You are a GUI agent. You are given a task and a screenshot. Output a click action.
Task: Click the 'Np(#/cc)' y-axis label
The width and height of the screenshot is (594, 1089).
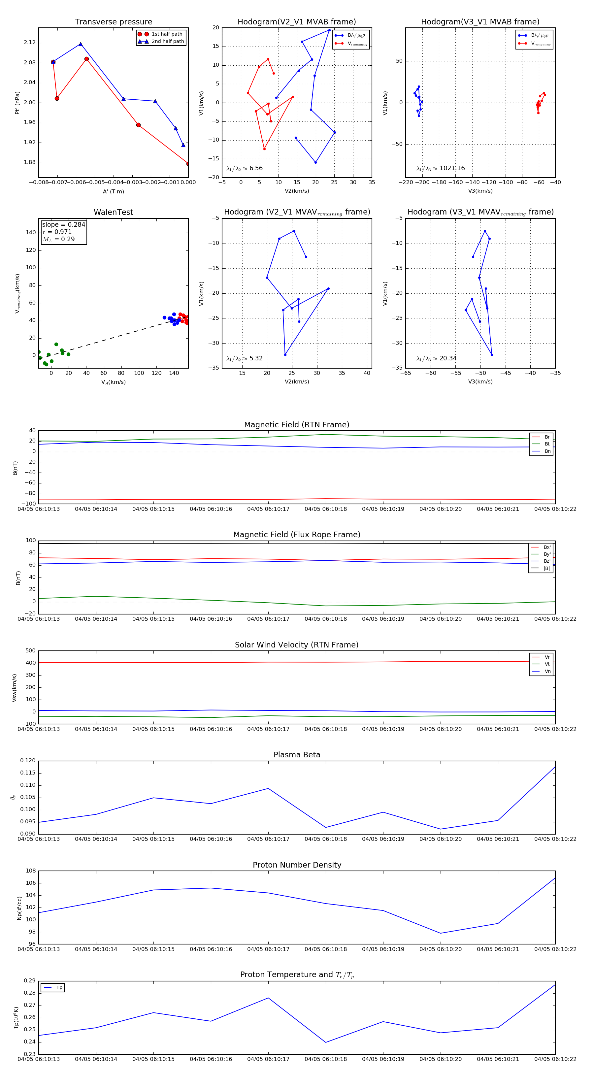pyautogui.click(x=19, y=908)
